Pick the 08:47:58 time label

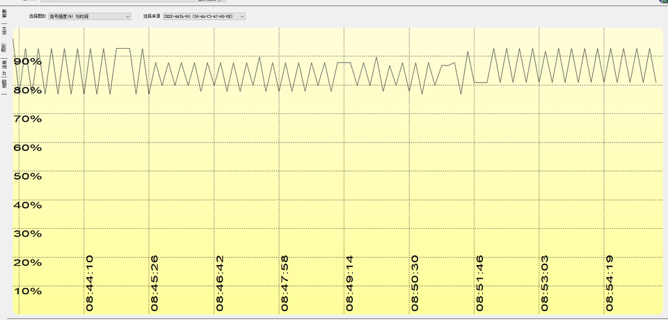(285, 282)
